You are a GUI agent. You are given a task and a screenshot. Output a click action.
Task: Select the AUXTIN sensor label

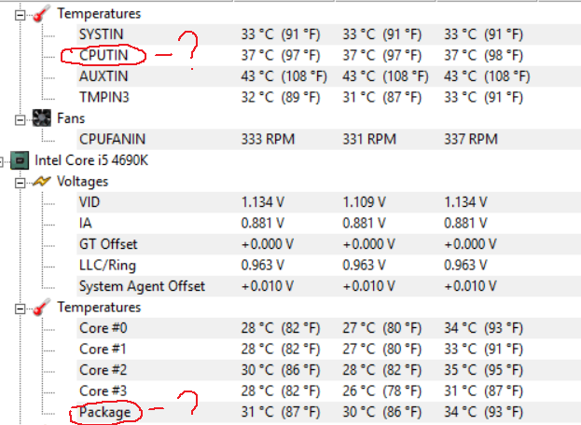103,76
